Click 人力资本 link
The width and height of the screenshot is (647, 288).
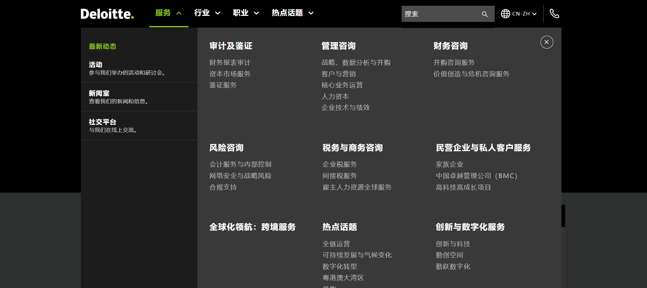pyautogui.click(x=335, y=96)
